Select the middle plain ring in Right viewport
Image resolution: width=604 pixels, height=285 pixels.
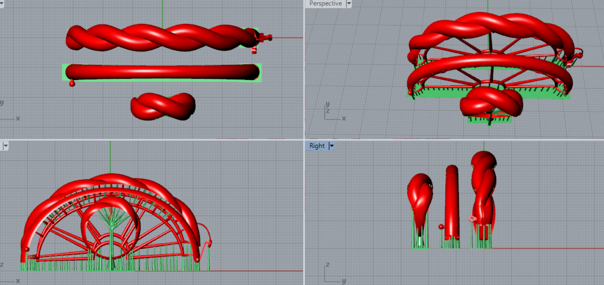[x=452, y=199]
